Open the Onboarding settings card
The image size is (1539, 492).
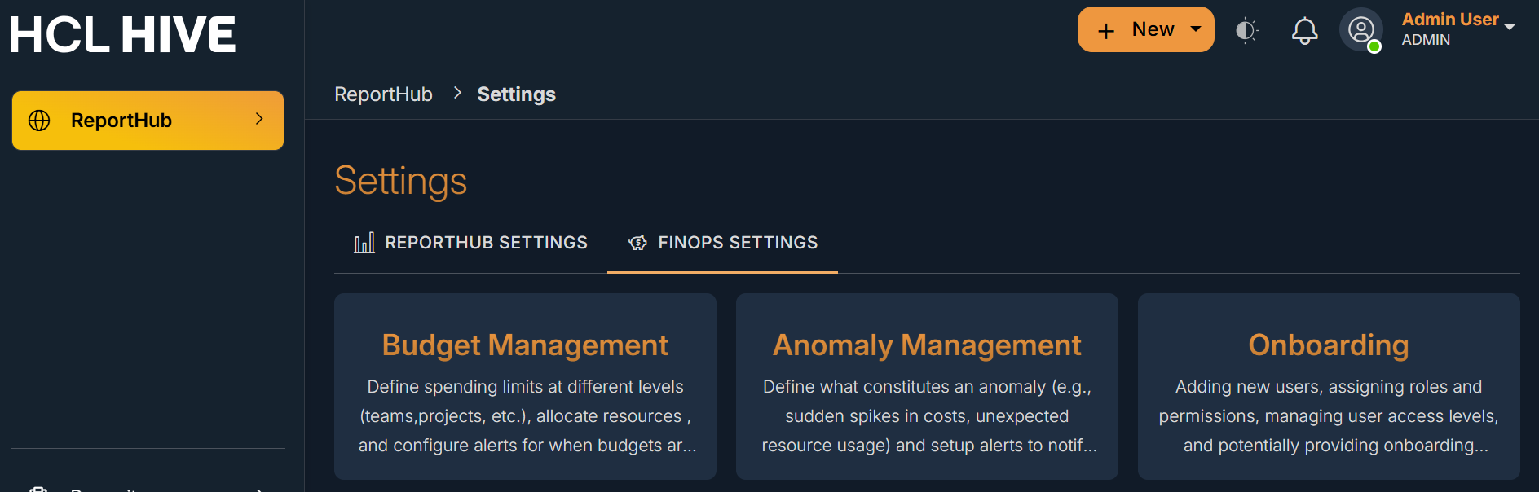pyautogui.click(x=1329, y=386)
